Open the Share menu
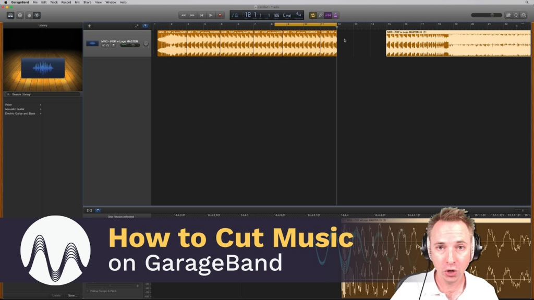The width and height of the screenshot is (534, 300). (87, 3)
